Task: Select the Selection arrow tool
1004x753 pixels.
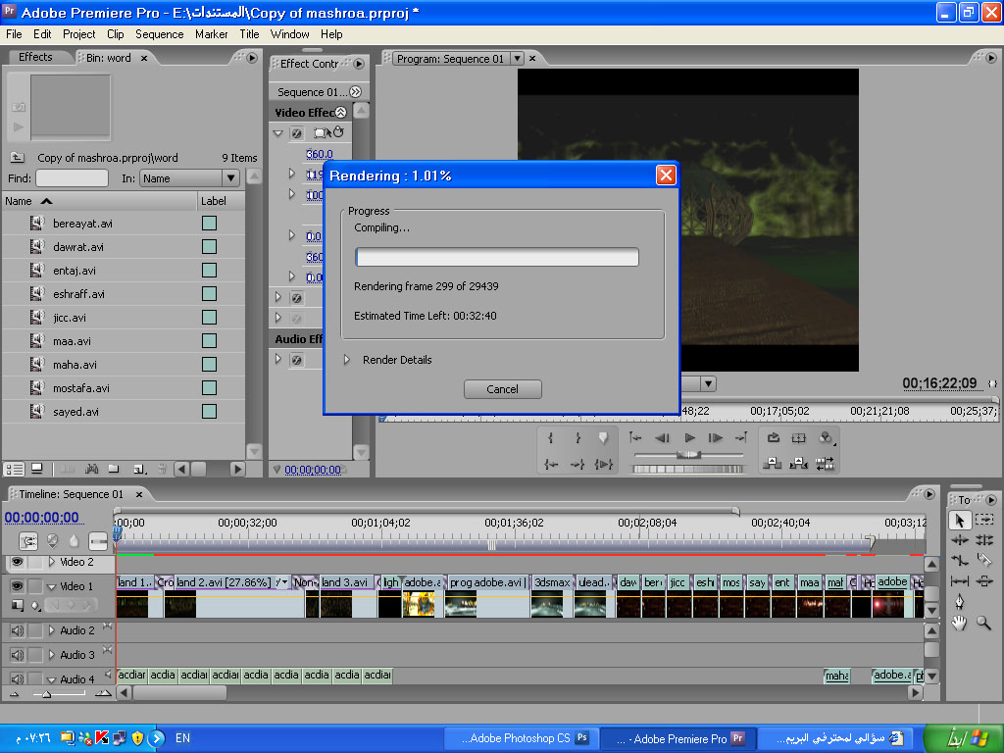Action: coord(959,521)
